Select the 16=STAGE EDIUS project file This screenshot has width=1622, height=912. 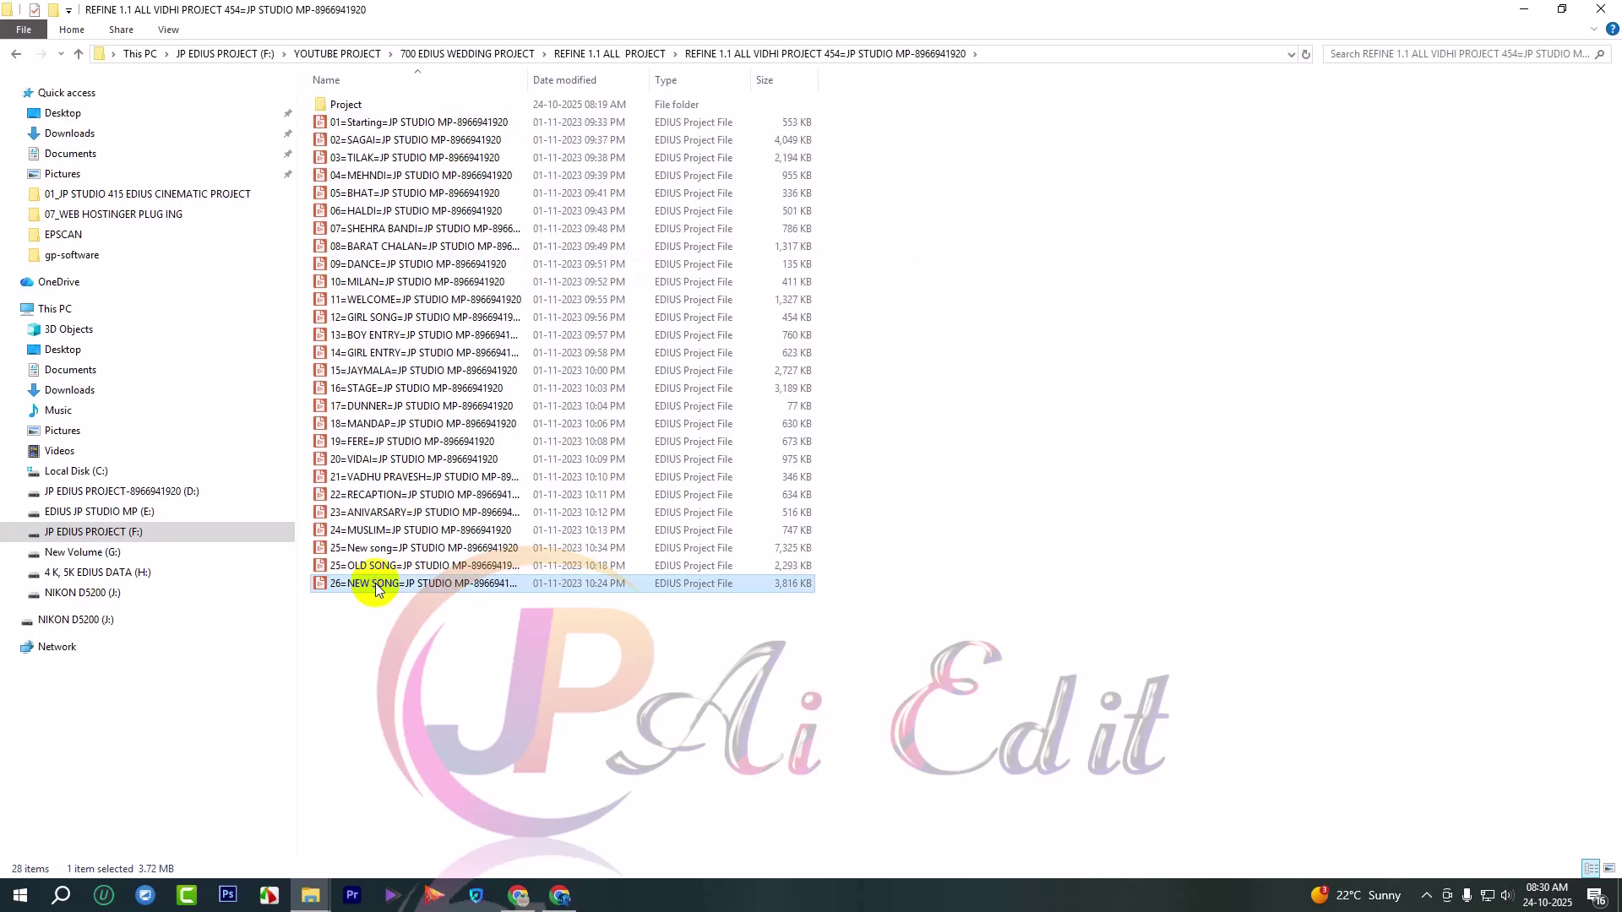(x=416, y=388)
